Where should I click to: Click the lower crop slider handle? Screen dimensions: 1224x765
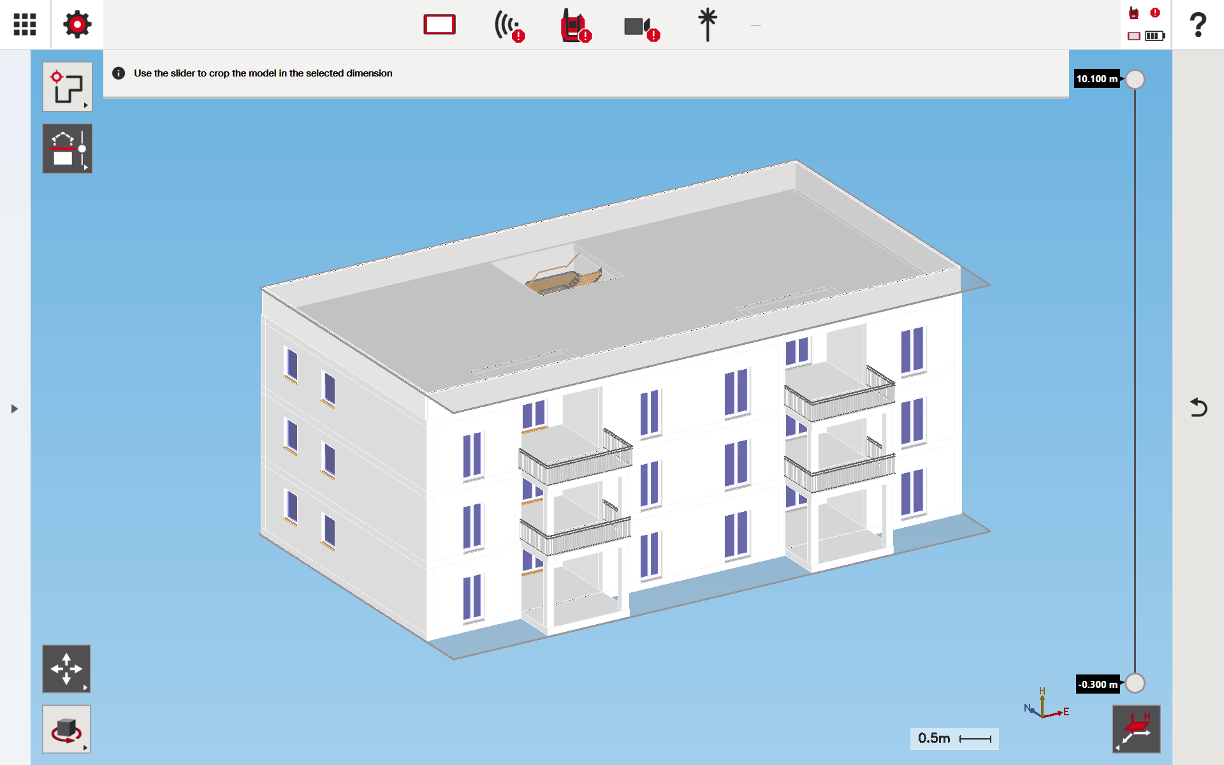tap(1135, 683)
